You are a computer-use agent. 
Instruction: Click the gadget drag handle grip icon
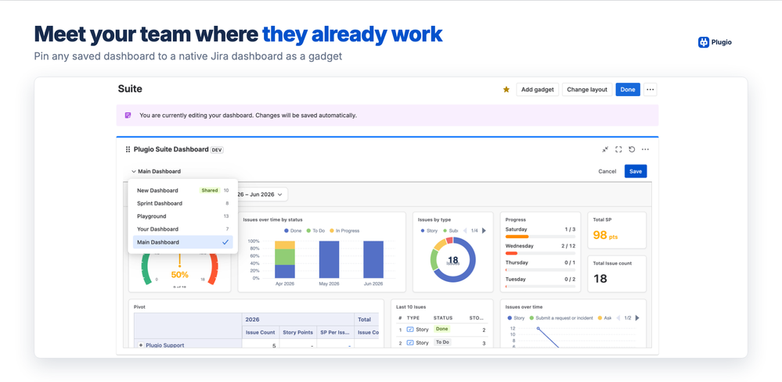point(128,149)
